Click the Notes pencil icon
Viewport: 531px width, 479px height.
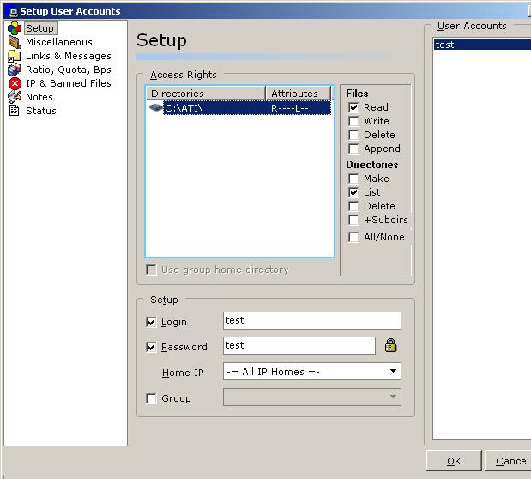coord(15,97)
